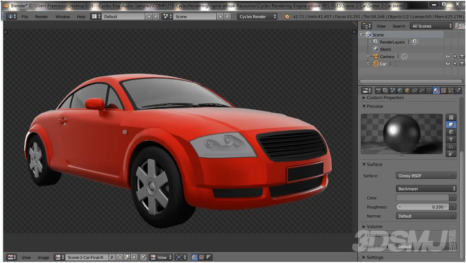This screenshot has width=466, height=263.
Task: Open the outliner View menu
Action: coord(381,26)
